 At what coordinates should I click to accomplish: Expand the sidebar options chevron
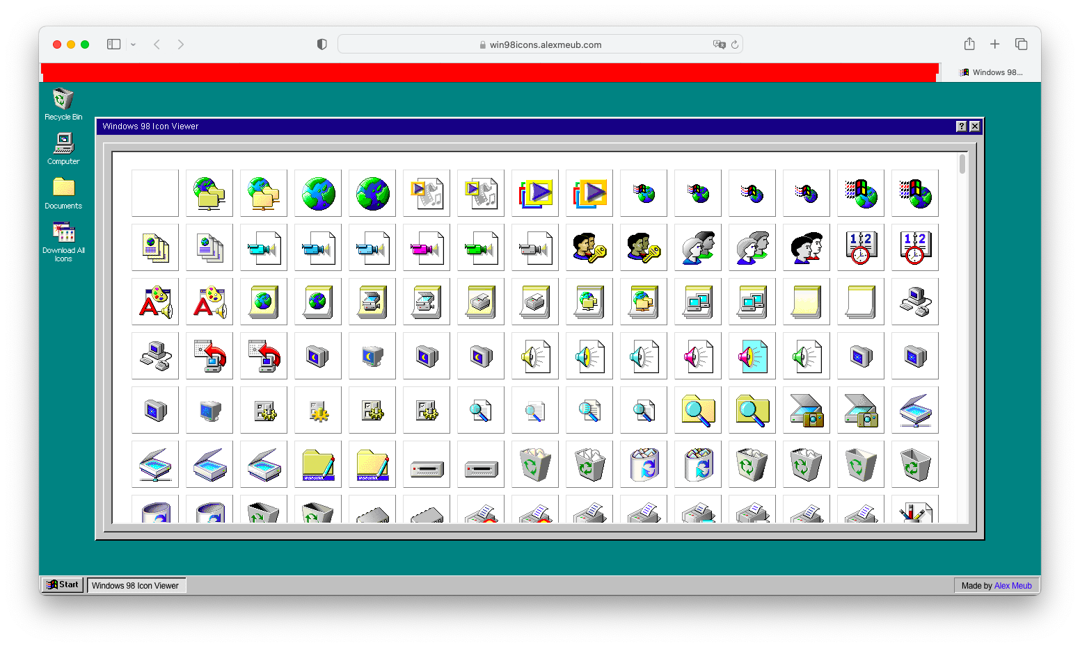(133, 44)
